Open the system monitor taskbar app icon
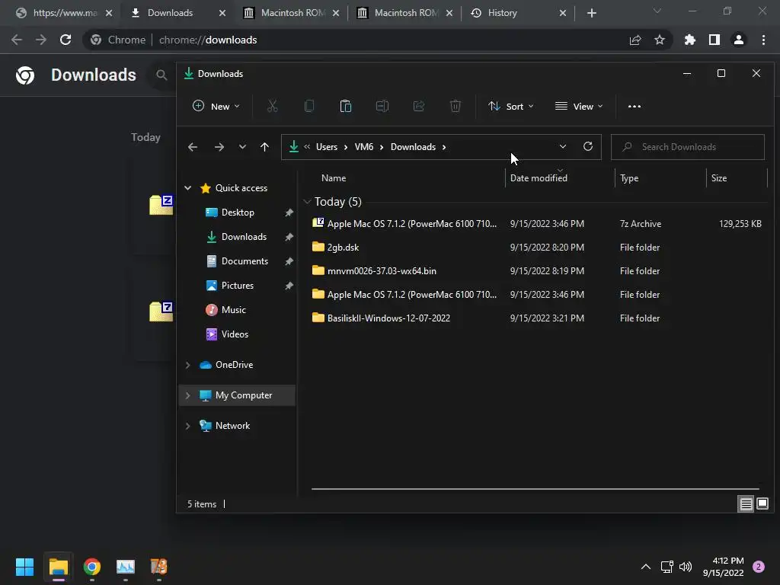Screen dimensions: 780x585 (x=126, y=567)
